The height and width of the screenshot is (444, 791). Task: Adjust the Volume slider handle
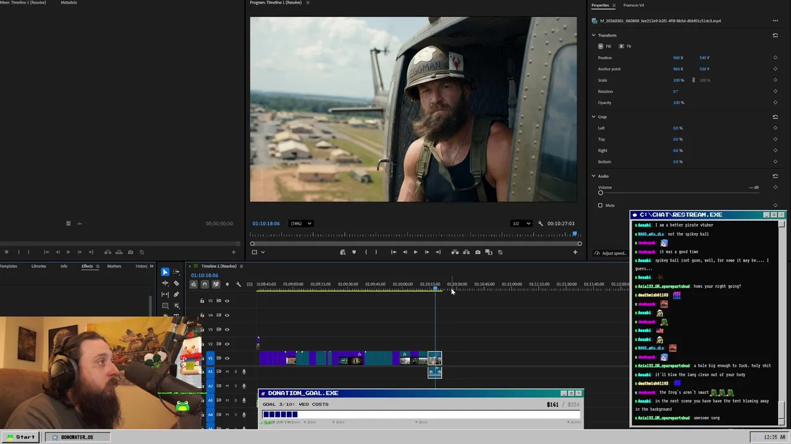[600, 192]
